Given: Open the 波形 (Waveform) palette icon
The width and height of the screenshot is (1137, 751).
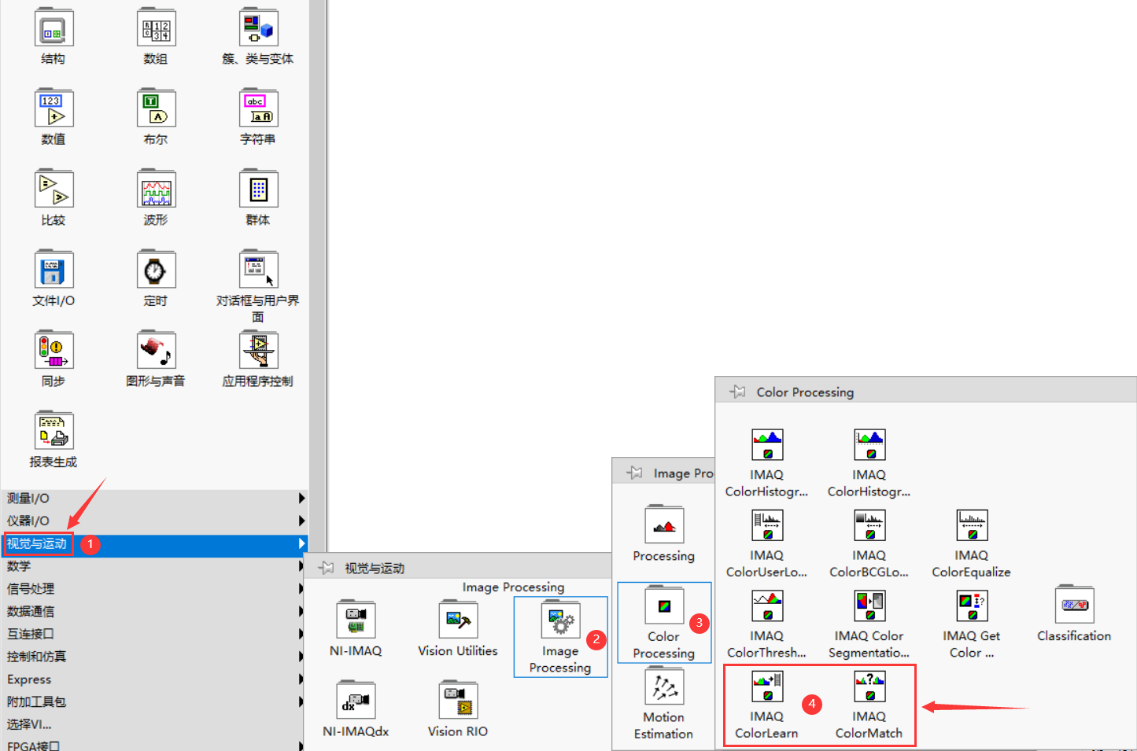Looking at the screenshot, I should coord(156,190).
